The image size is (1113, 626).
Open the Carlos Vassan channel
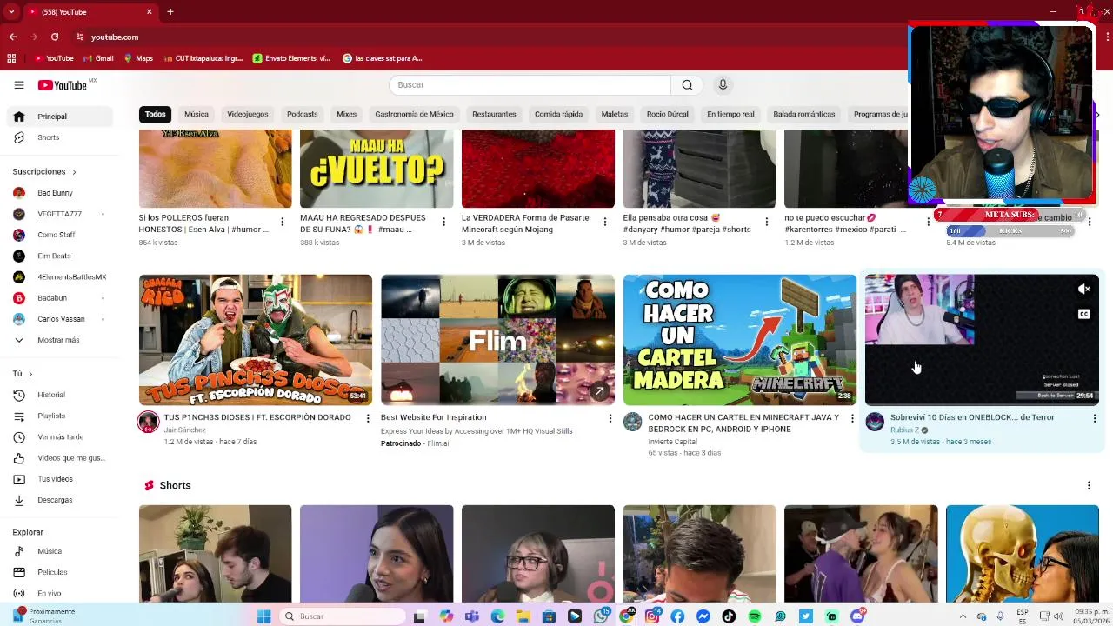pyautogui.click(x=59, y=319)
